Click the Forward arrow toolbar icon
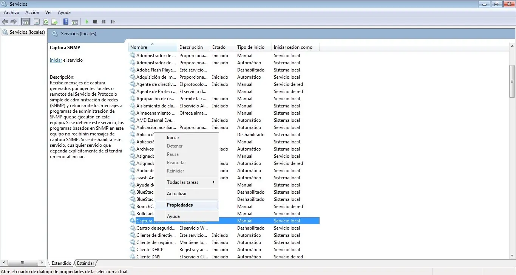This screenshot has height=275, width=516. (14, 22)
